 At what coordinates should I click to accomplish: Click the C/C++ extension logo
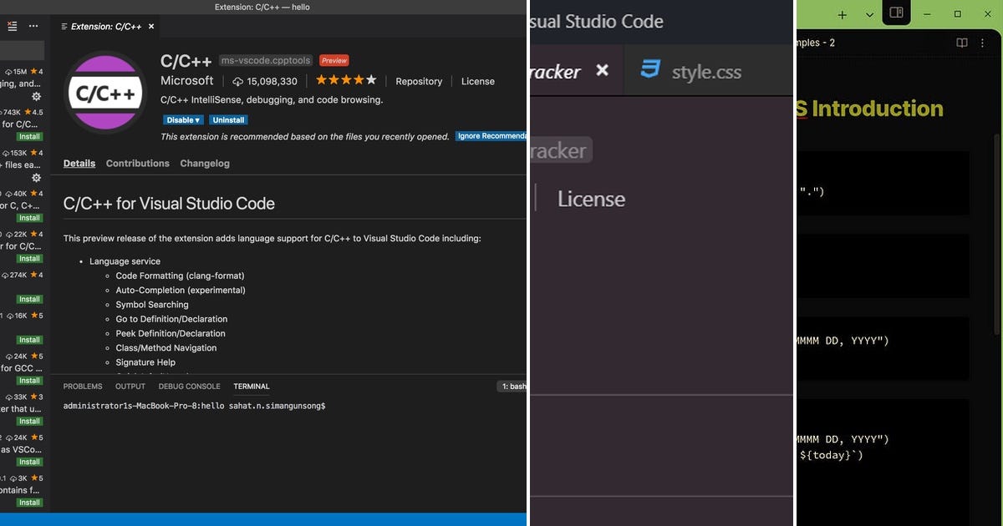[105, 94]
